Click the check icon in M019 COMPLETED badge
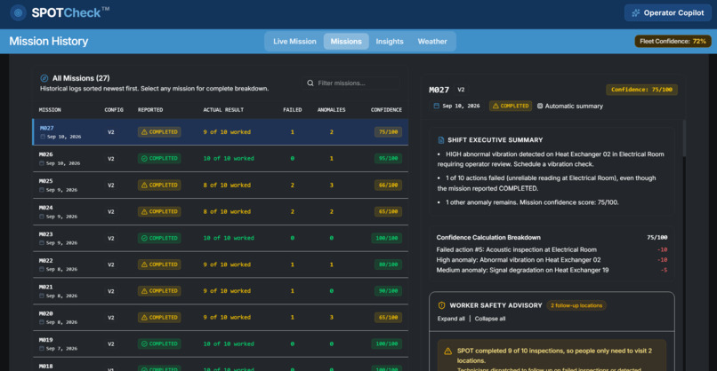Screen dimensions: 717x371 pos(144,343)
